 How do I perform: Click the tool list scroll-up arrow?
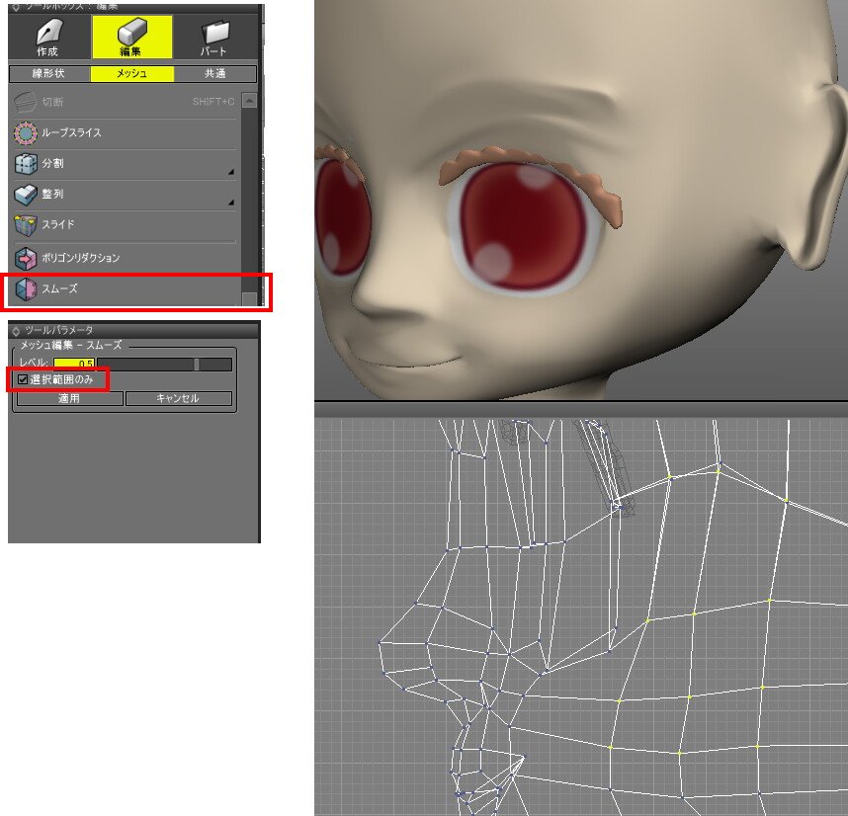pyautogui.click(x=249, y=101)
